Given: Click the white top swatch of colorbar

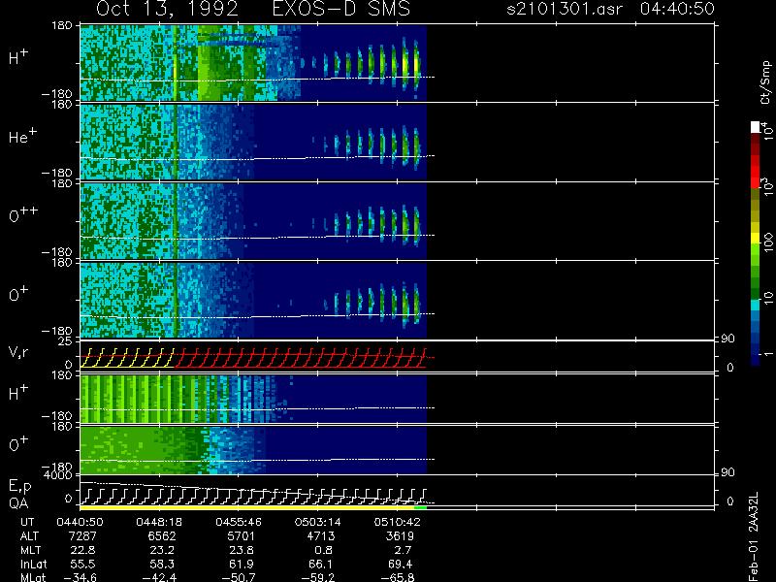Looking at the screenshot, I should tap(756, 127).
